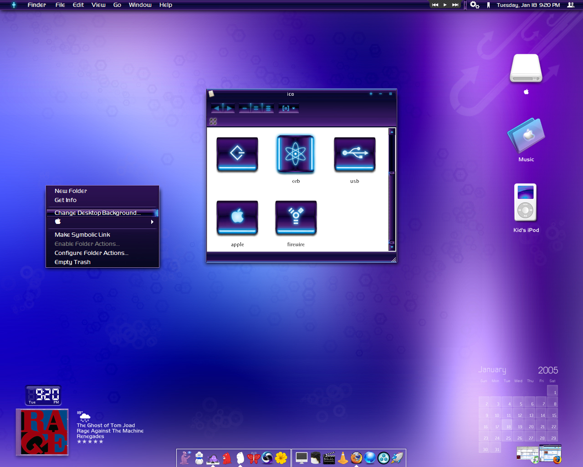This screenshot has height=467, width=583.
Task: Select the usb icon file
Action: (x=354, y=154)
